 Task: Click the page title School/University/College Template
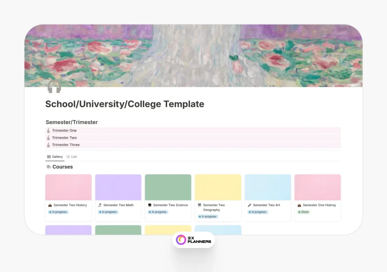[x=125, y=104]
